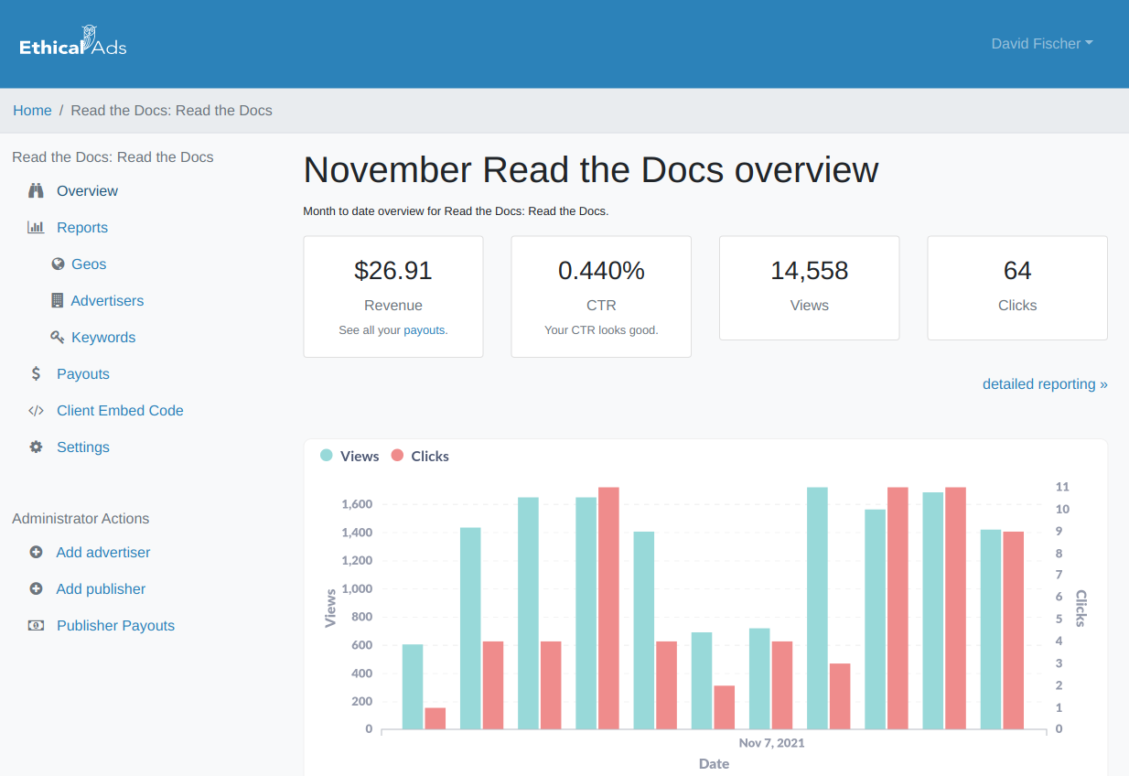Click the plus icon beside Add publisher
Viewport: 1129px width, 776px height.
[36, 589]
